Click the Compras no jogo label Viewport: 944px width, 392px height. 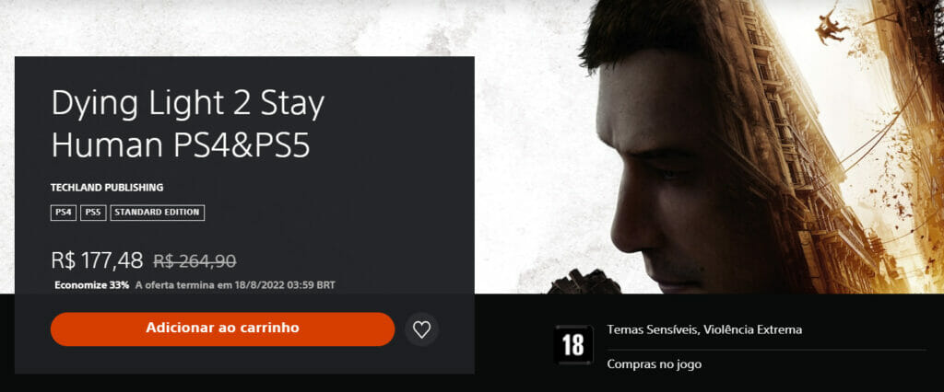click(x=654, y=364)
